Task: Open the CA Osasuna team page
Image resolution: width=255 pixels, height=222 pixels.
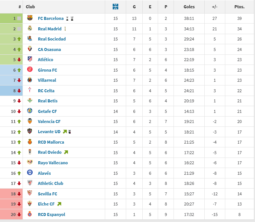Action: [x=49, y=49]
